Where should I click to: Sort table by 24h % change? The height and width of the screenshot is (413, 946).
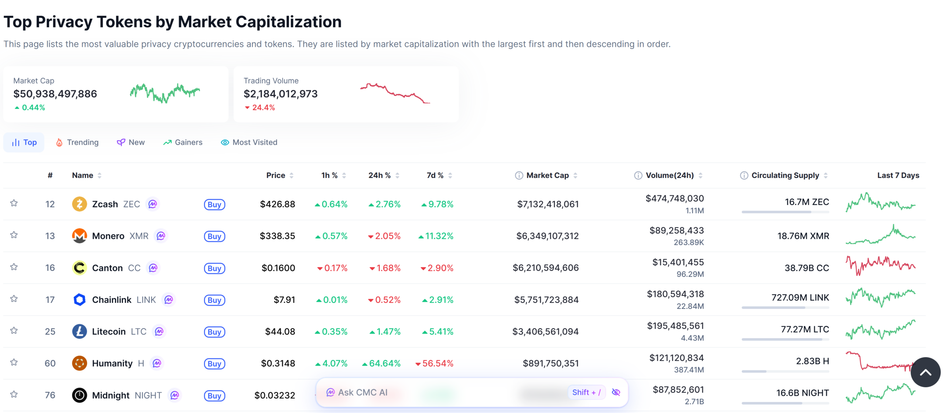[x=384, y=175]
